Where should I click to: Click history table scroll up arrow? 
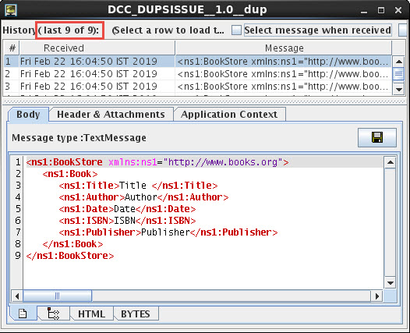[x=399, y=62]
